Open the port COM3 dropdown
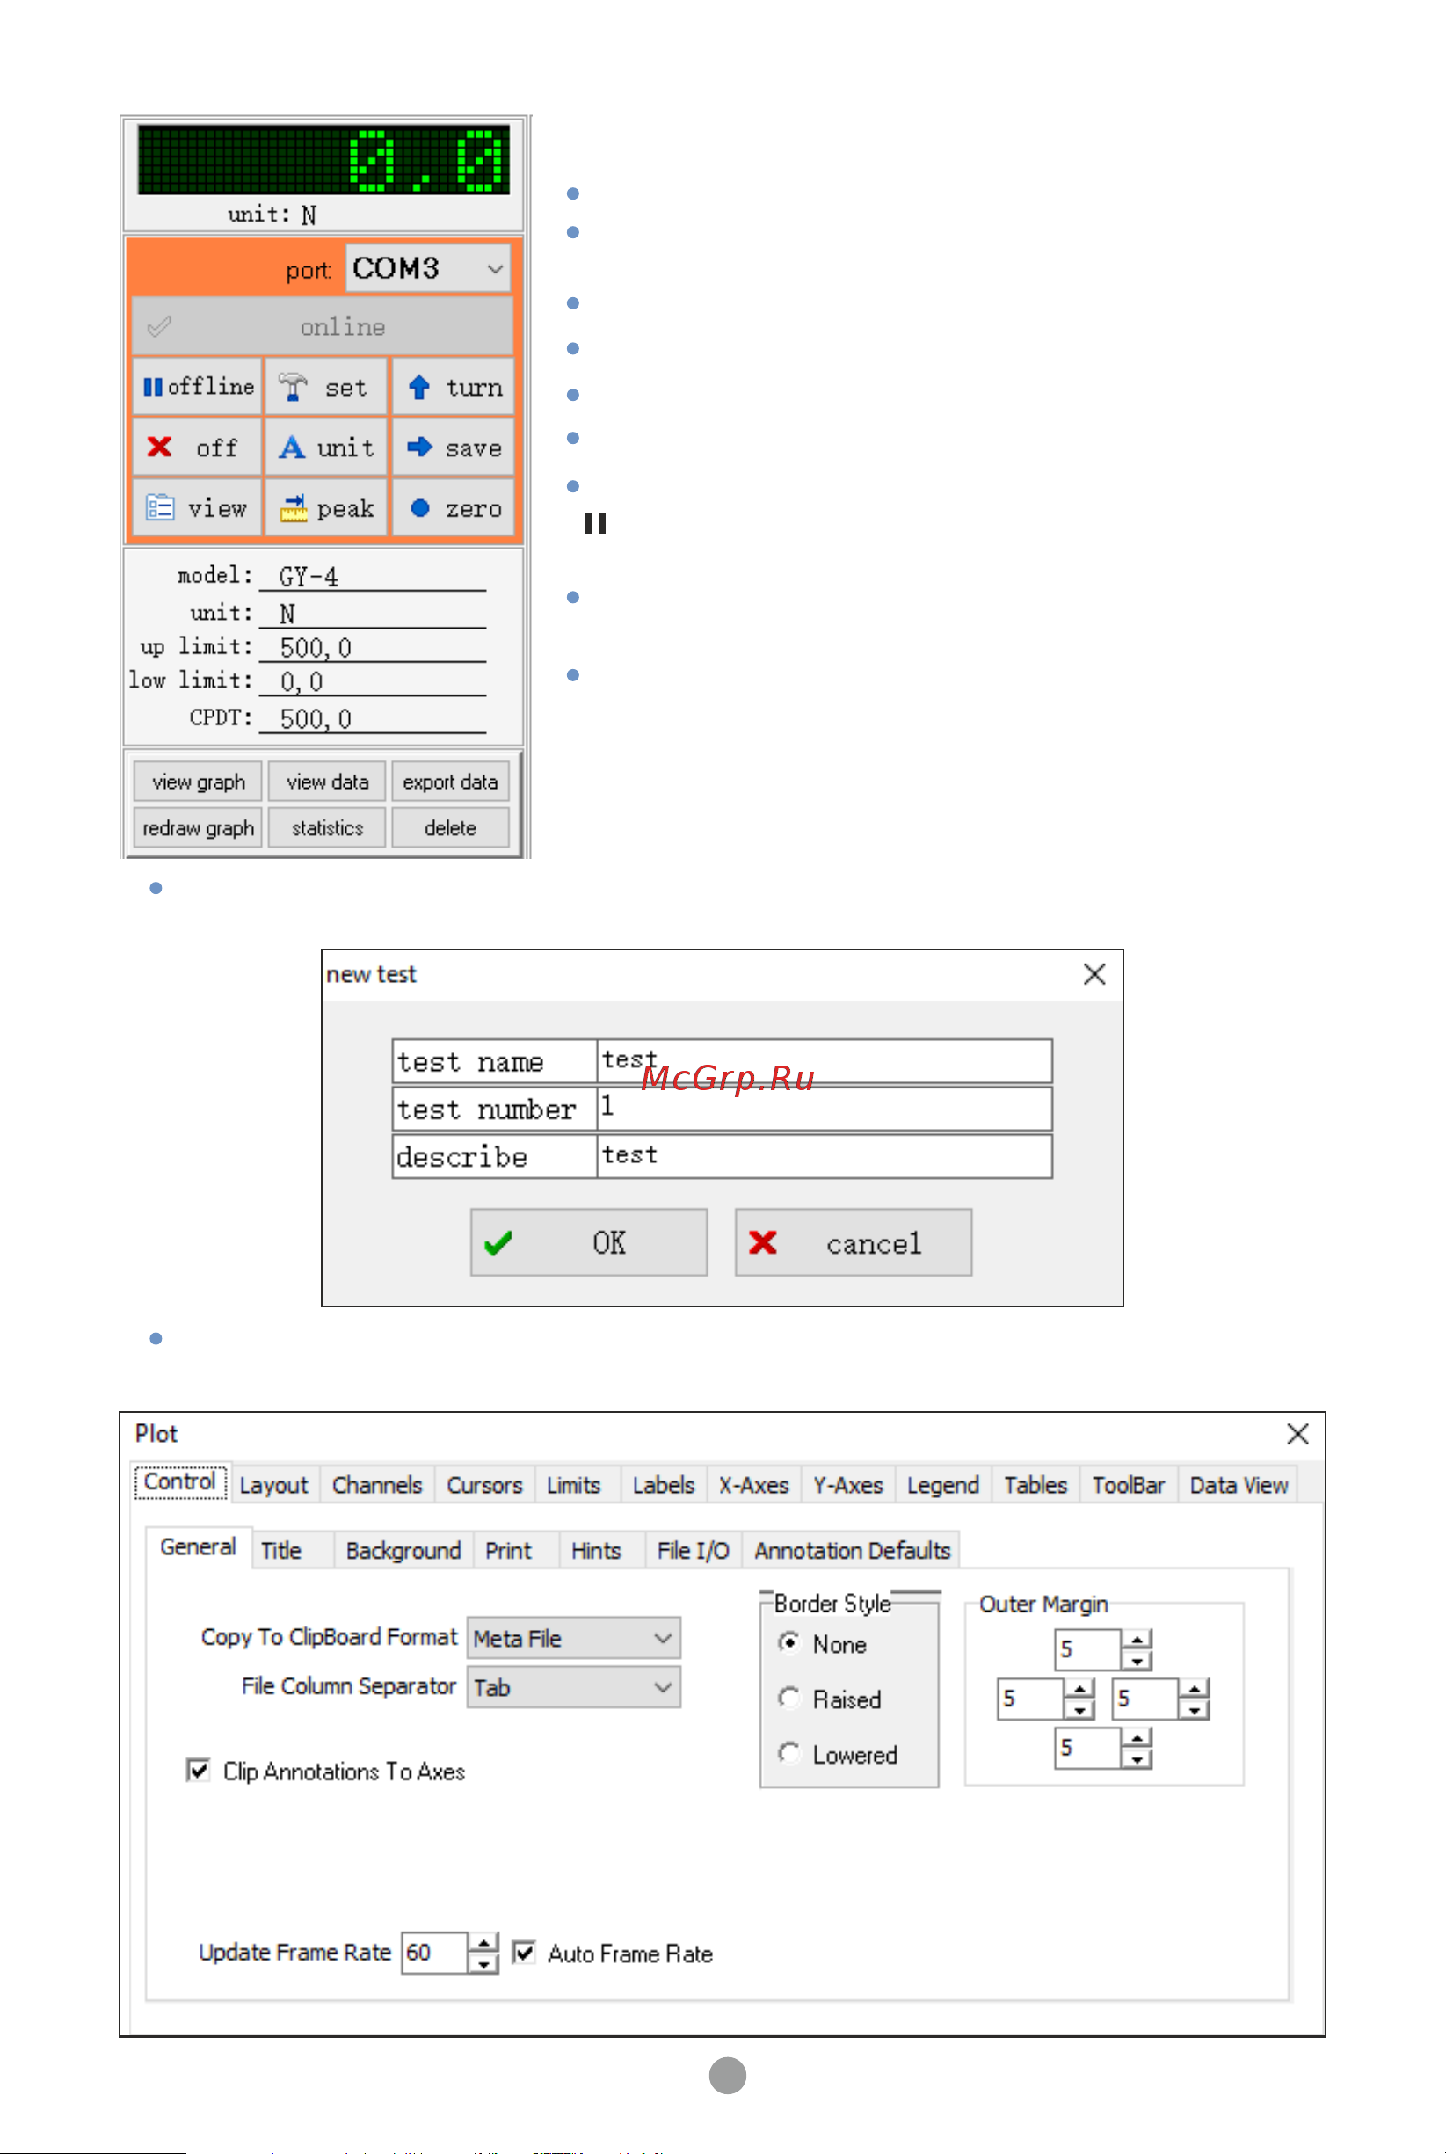 click(x=428, y=268)
